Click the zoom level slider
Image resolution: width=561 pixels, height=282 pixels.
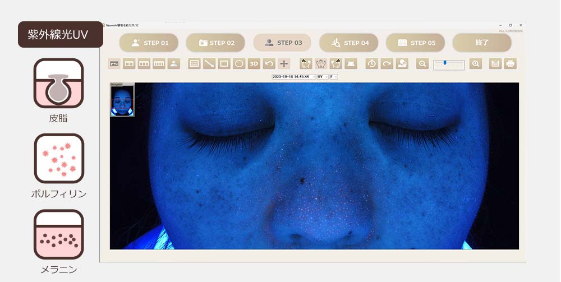click(449, 64)
